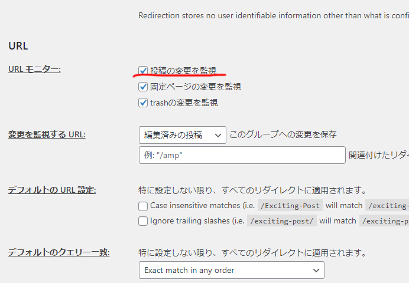This screenshot has width=409, height=283.
Task: Open the 編集済みの投稿 group dropdown
Action: (x=183, y=135)
